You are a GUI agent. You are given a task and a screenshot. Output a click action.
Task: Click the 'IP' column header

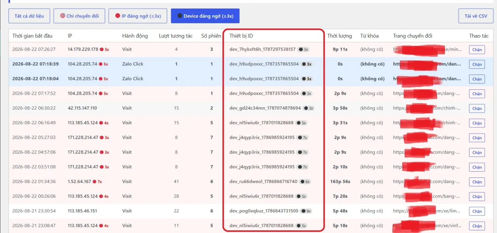(x=70, y=36)
